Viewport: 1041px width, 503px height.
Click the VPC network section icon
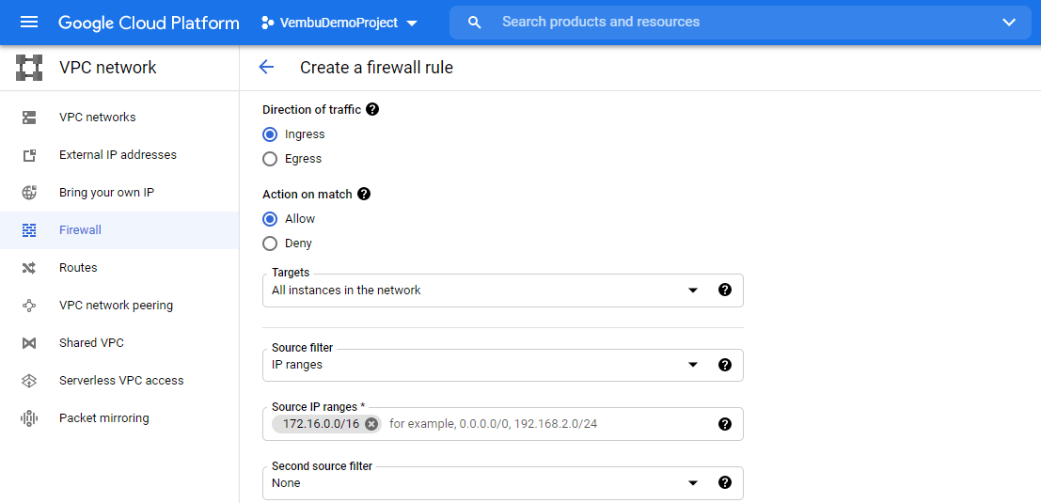(x=29, y=68)
